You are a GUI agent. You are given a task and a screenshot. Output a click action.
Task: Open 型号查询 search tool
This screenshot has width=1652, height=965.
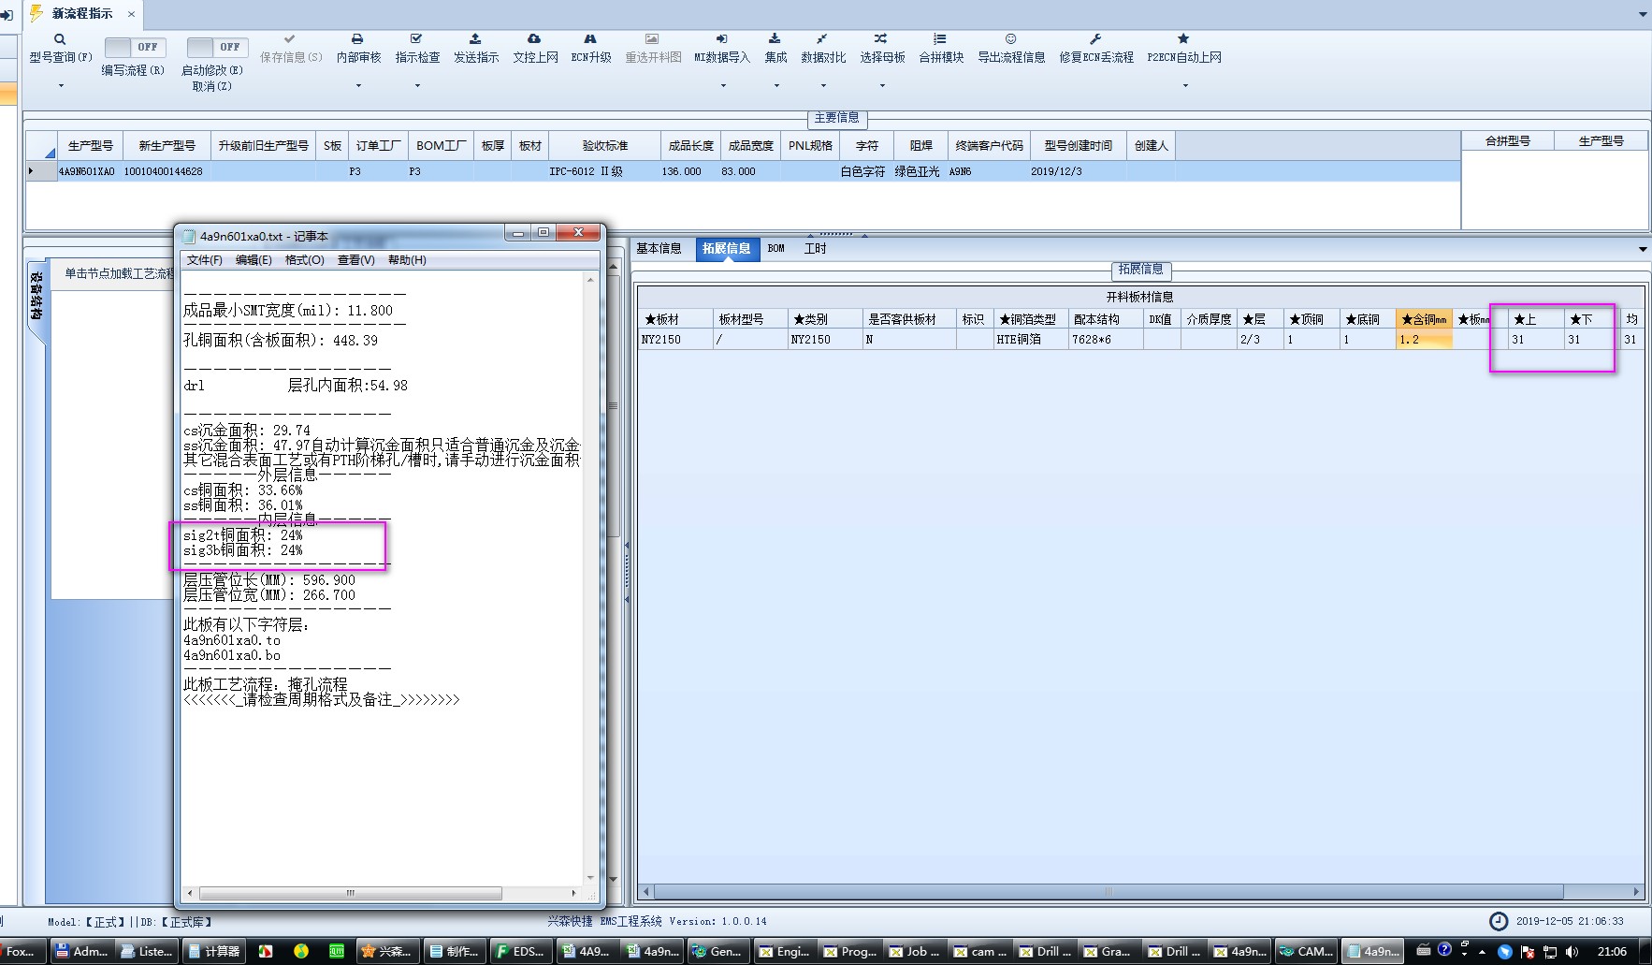60,39
